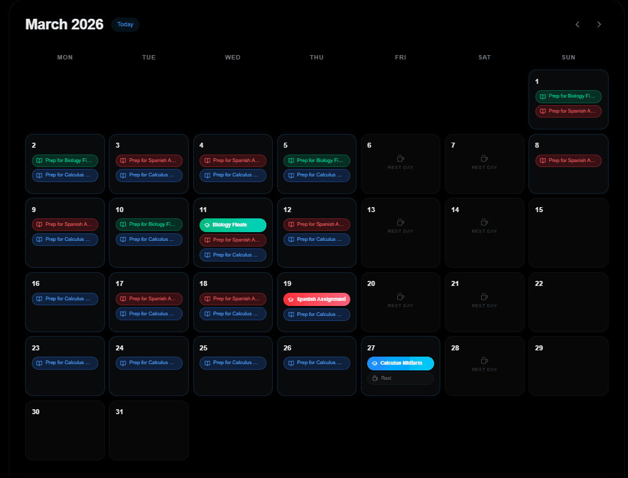Go to the previous month using left chevron

(577, 24)
